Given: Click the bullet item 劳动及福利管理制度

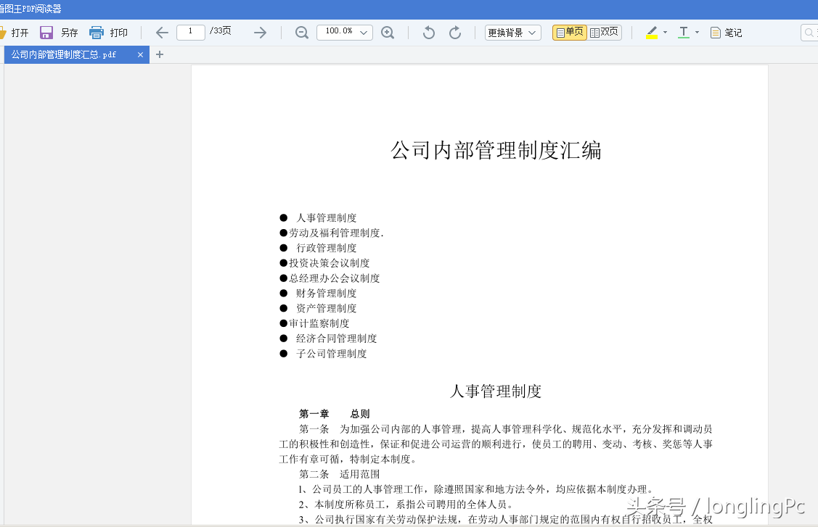Looking at the screenshot, I should click(x=336, y=233).
